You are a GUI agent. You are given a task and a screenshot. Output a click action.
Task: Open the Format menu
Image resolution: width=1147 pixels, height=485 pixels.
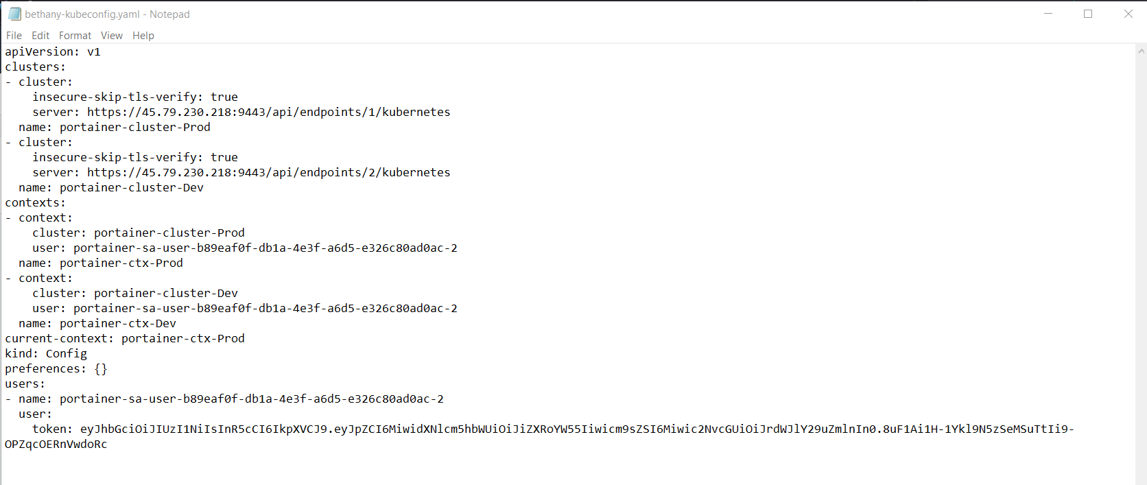[75, 36]
